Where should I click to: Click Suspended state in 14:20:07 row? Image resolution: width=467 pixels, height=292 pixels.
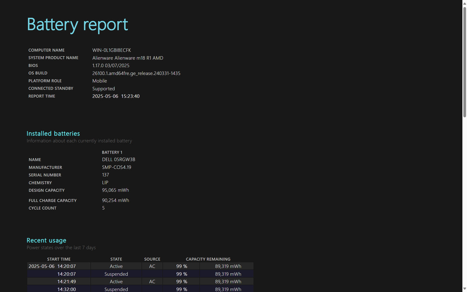(x=116, y=274)
